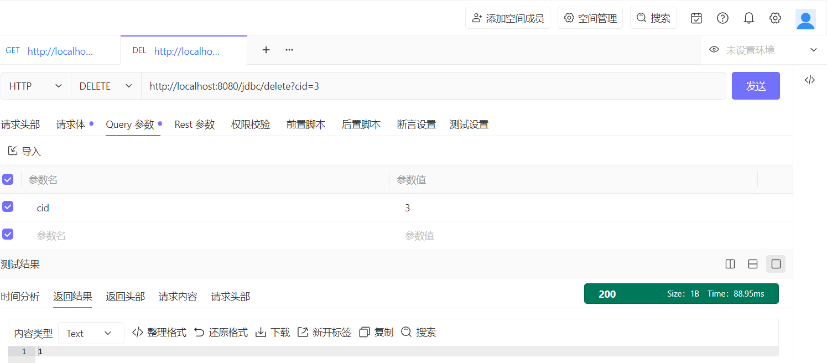Click 新开标签 open in new tab icon
The width and height of the screenshot is (827, 363).
coord(303,332)
